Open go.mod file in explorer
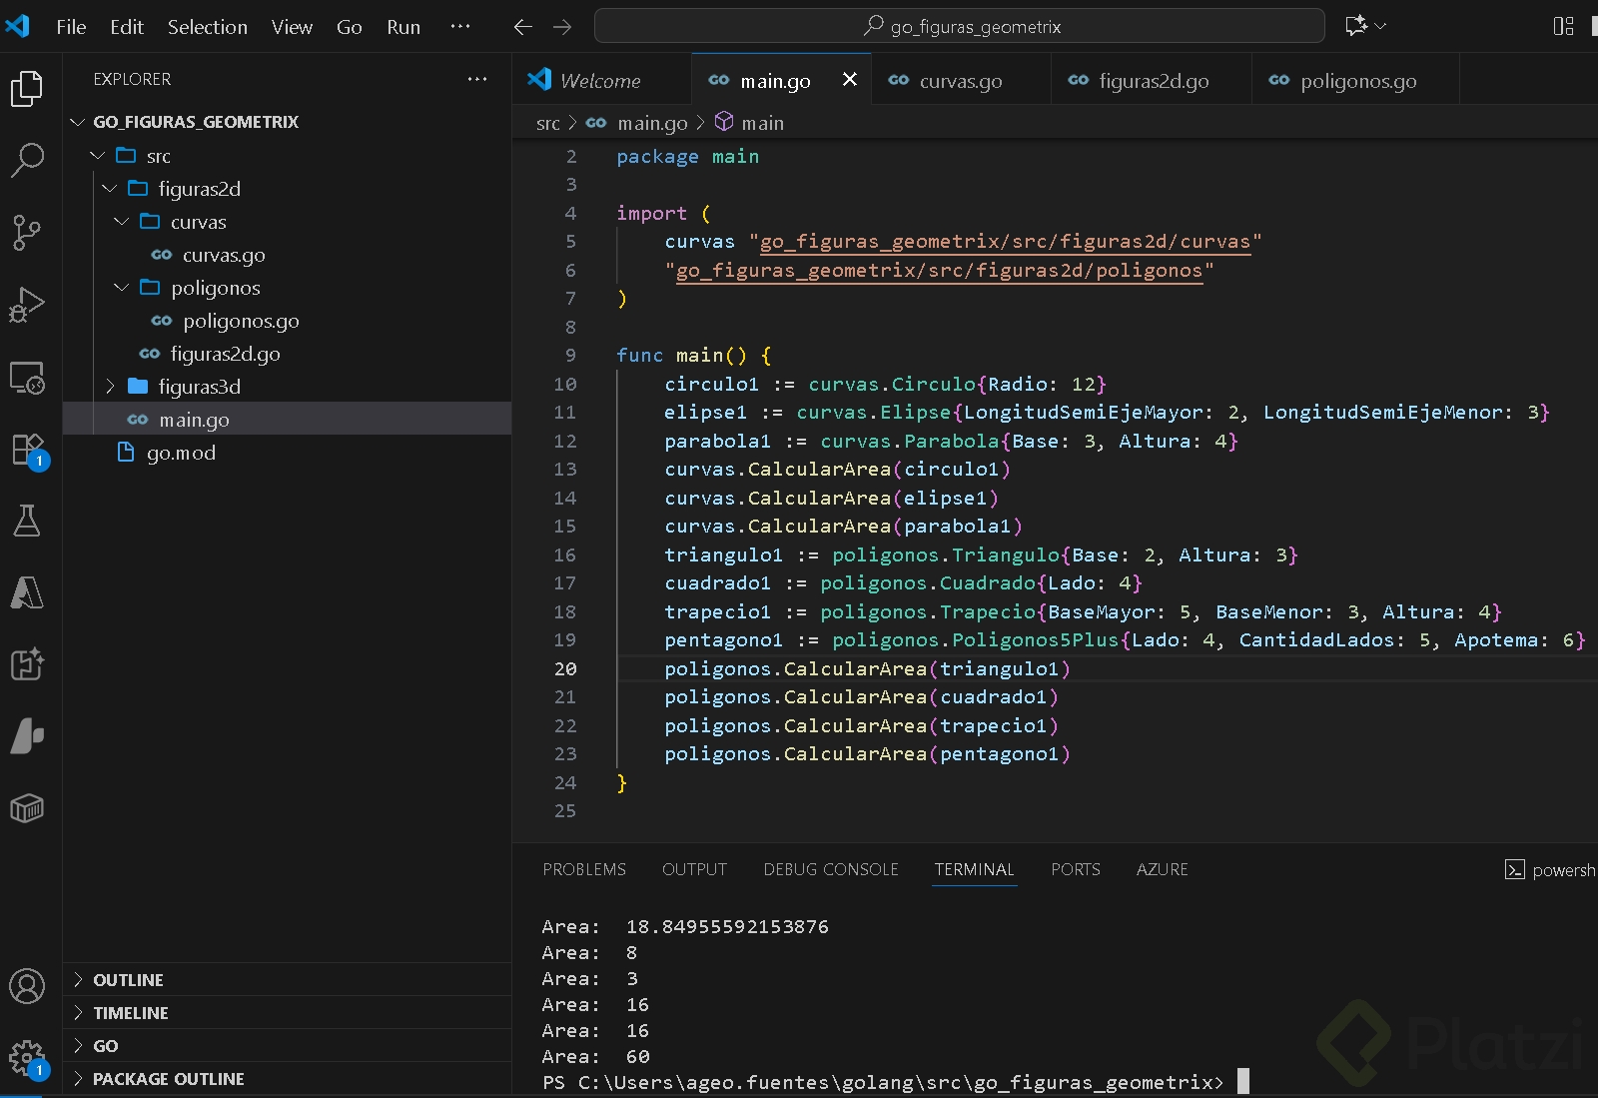Screen dimensions: 1598x1098 [x=181, y=453]
